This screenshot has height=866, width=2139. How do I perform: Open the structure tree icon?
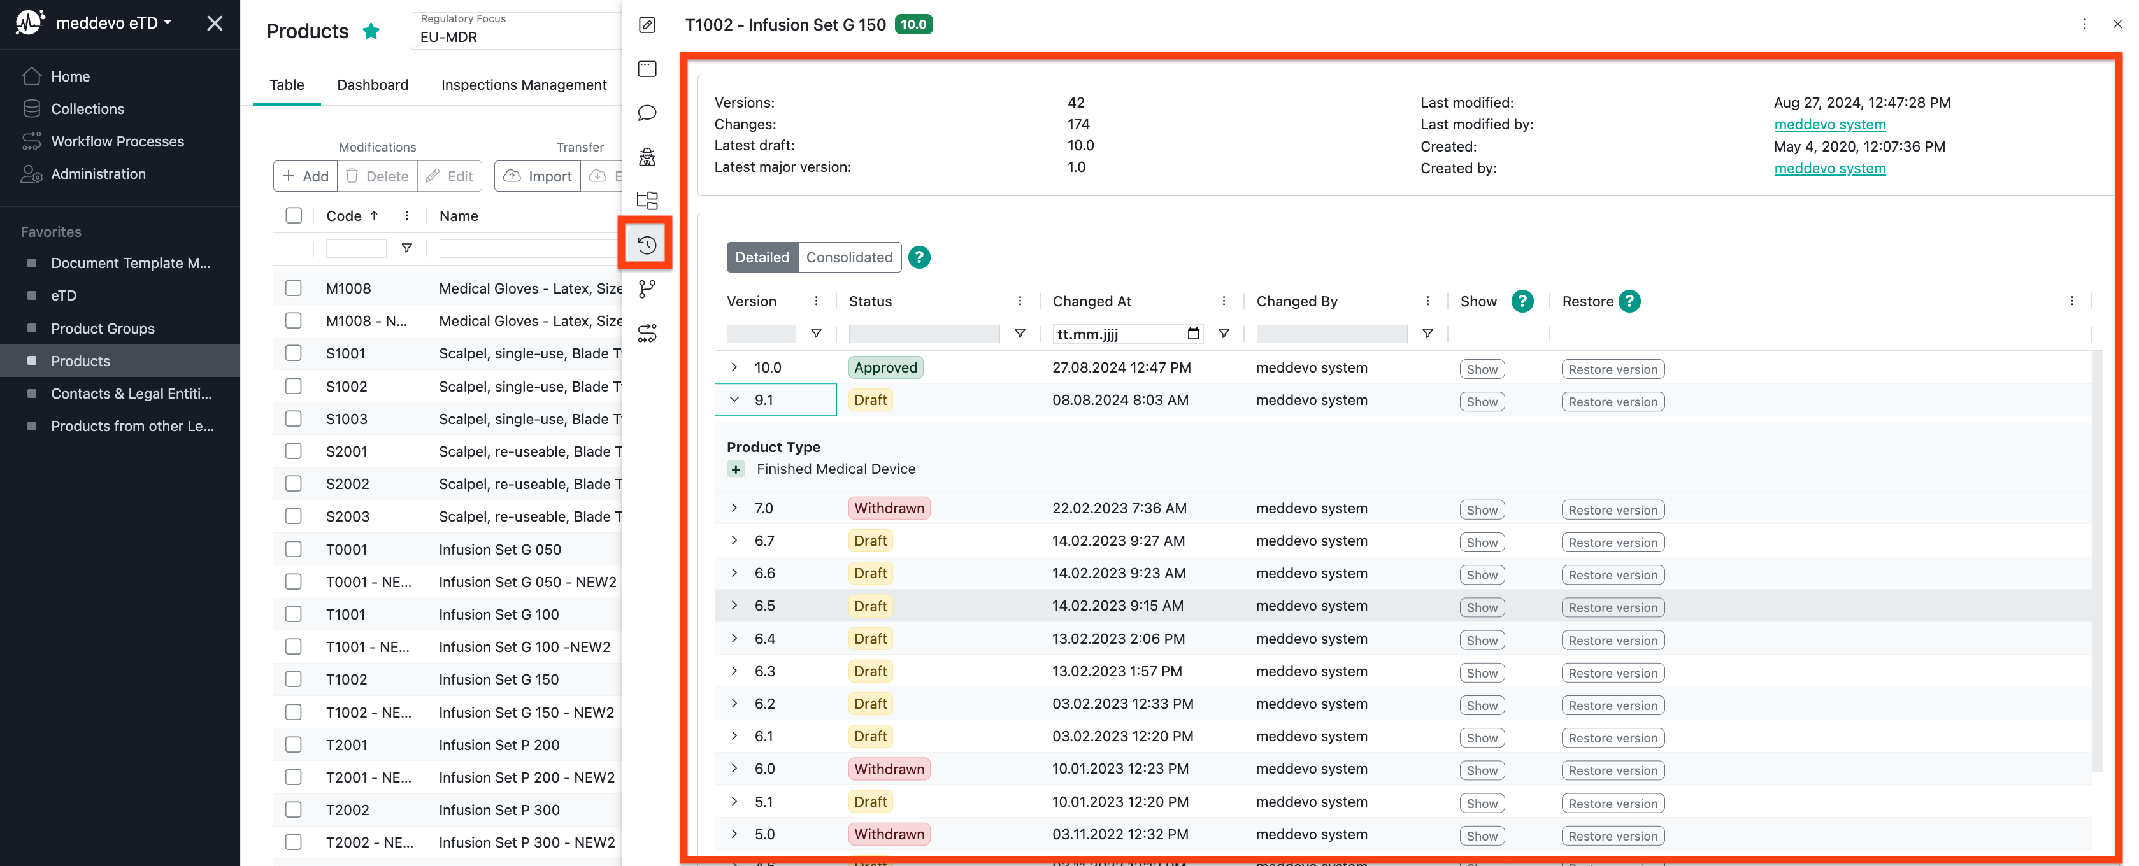point(647,200)
